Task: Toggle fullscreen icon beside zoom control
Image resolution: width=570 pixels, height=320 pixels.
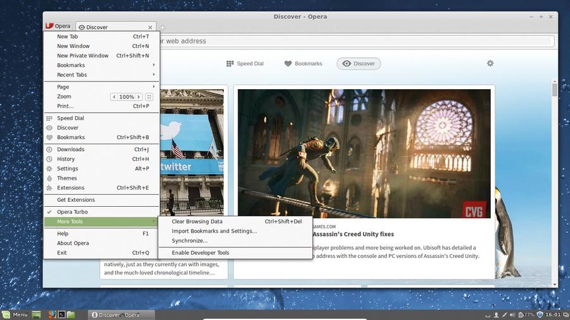Action: [149, 97]
